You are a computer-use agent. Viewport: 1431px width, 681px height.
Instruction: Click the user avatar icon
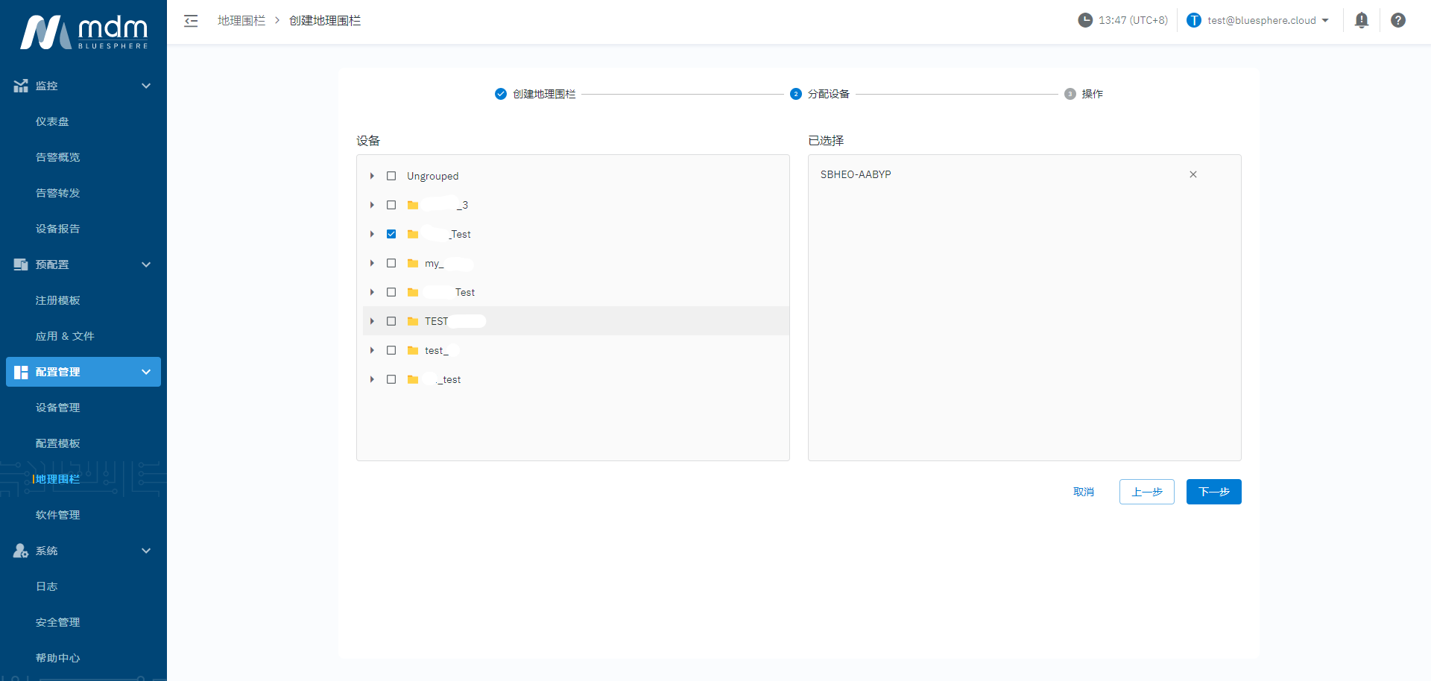tap(1193, 20)
